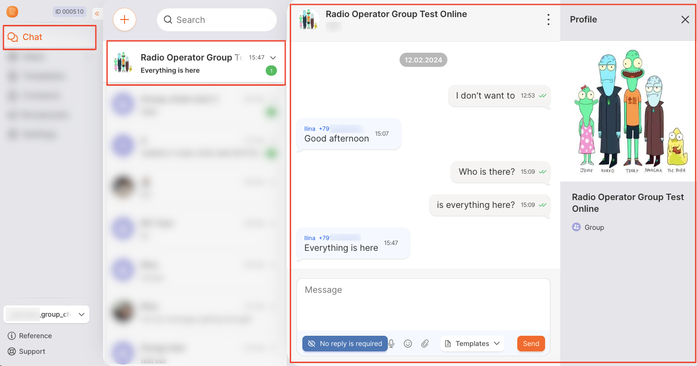Toggle the No reply is required button

point(344,344)
